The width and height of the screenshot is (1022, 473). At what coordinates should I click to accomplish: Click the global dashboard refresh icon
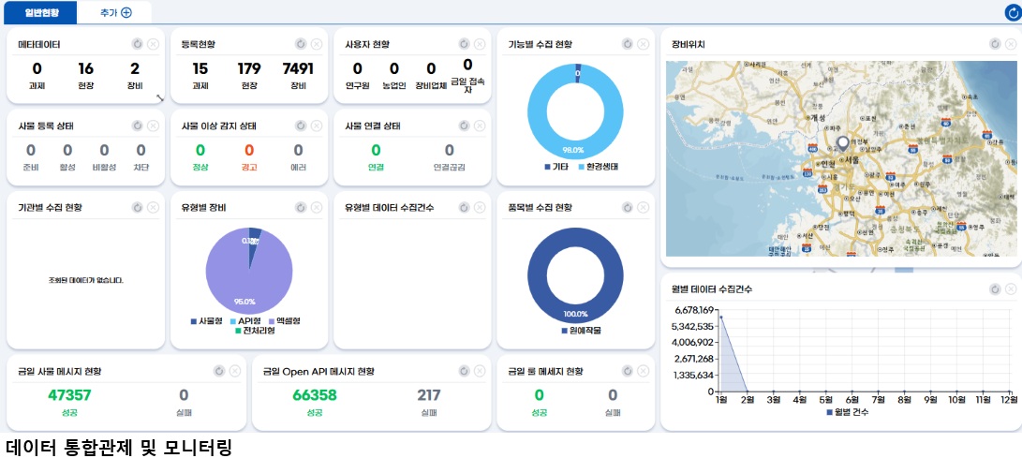(1012, 12)
